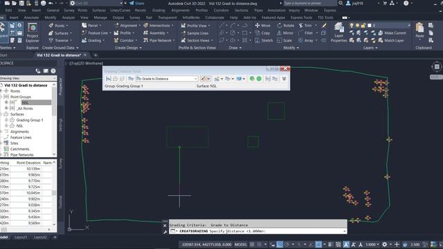Select the Stretch tool
This screenshot has width=443, height=249.
tap(264, 40)
